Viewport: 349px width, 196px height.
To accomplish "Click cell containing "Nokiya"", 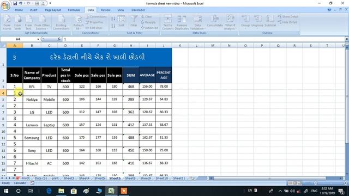I will [x=32, y=99].
